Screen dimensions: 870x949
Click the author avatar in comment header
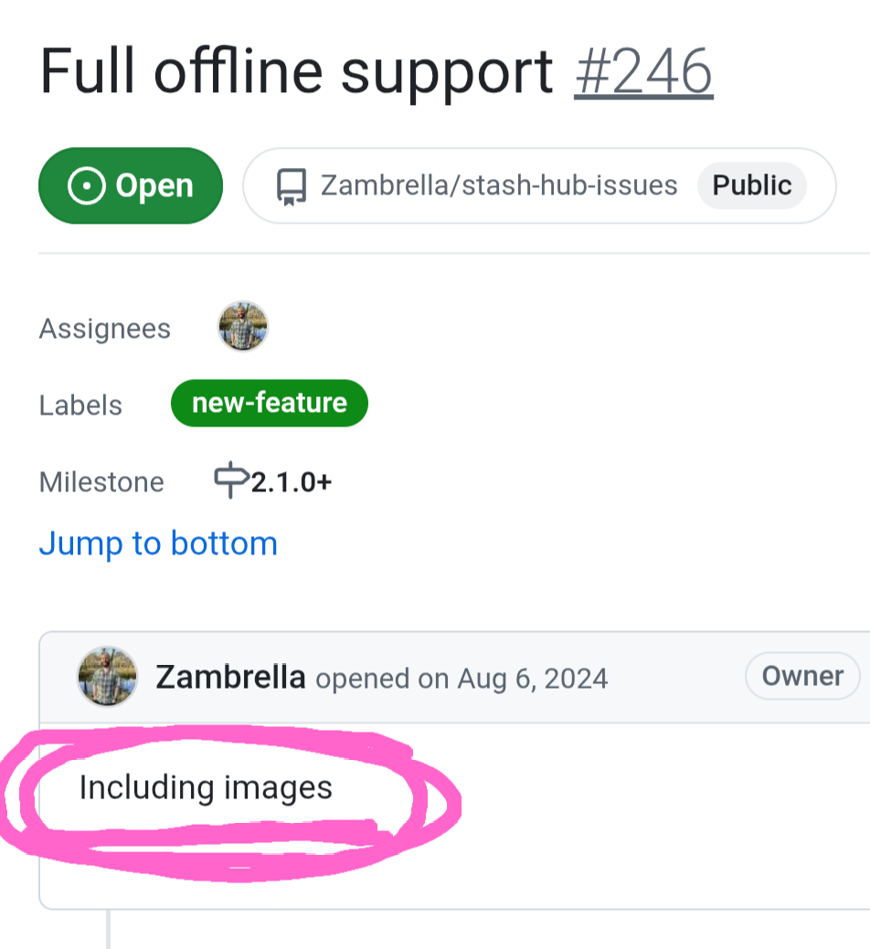pos(108,677)
